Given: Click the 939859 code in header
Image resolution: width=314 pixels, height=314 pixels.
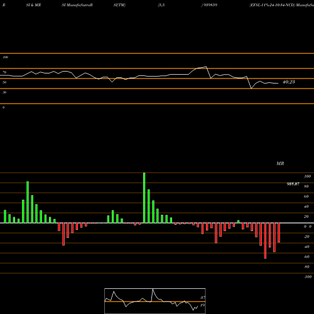Looking at the screenshot, I should tap(210, 5).
